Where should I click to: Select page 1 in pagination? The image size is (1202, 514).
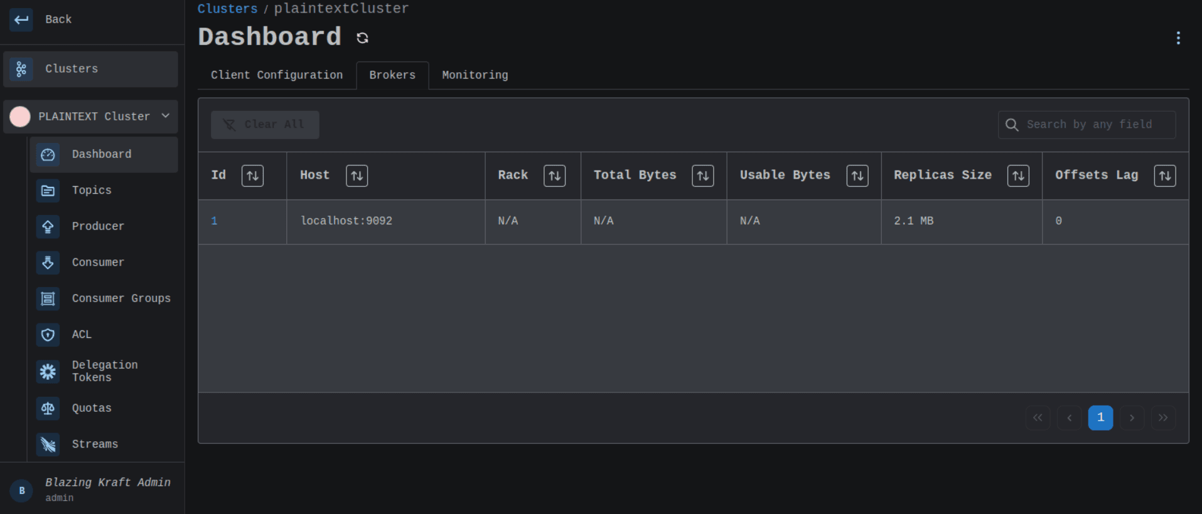click(x=1100, y=417)
